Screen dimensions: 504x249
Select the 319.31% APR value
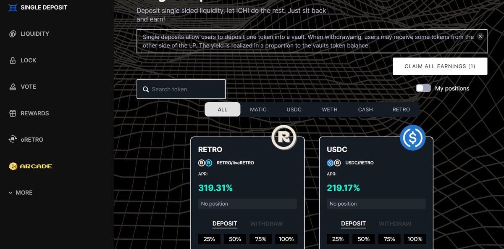point(215,188)
